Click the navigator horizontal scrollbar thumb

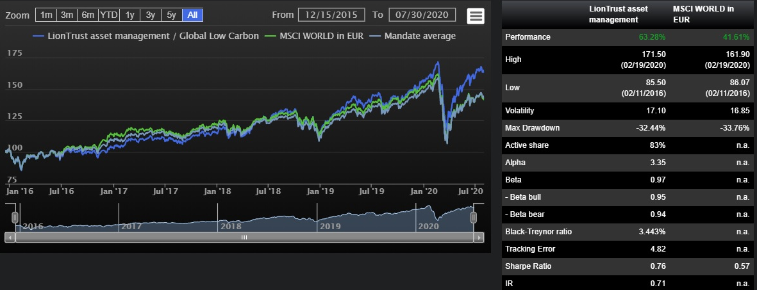point(244,238)
